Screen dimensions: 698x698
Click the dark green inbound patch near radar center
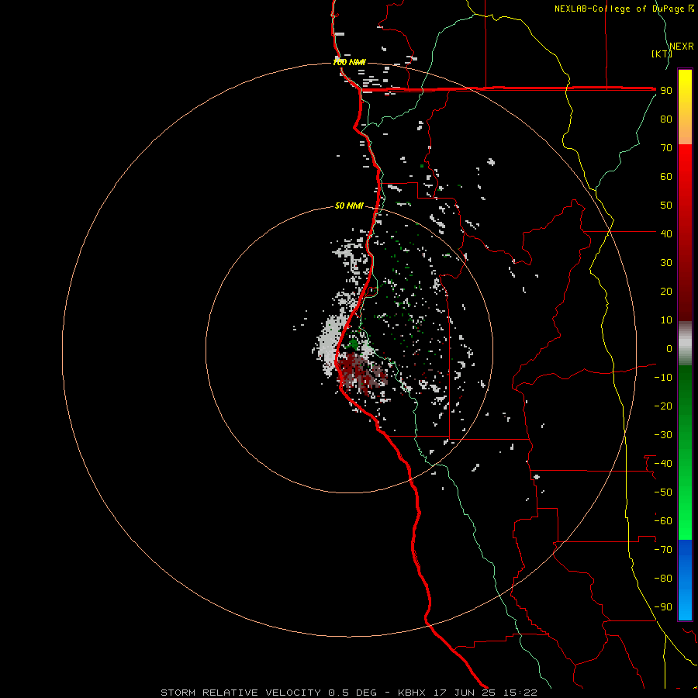354,344
